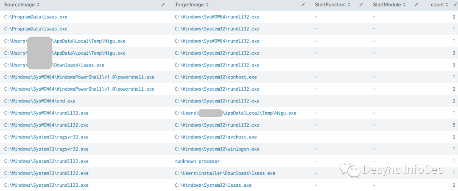Select Nigu.exe source targeting System32\rundll32.exe
Image resolution: width=458 pixels, height=191 pixels.
click(x=64, y=53)
